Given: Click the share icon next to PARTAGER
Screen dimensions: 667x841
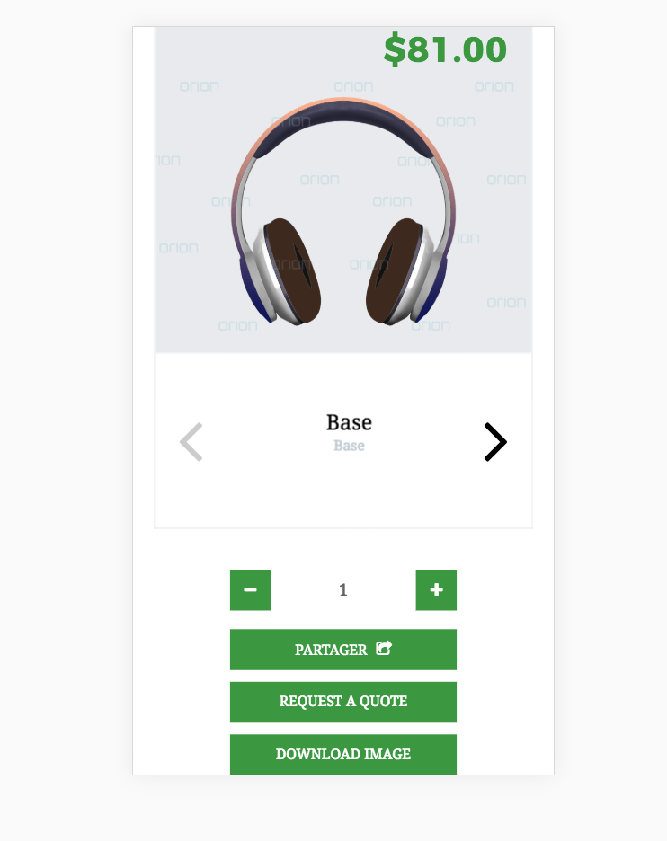Looking at the screenshot, I should tap(384, 648).
